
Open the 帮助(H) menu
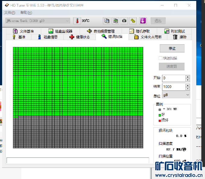pyautogui.click(x=26, y=13)
